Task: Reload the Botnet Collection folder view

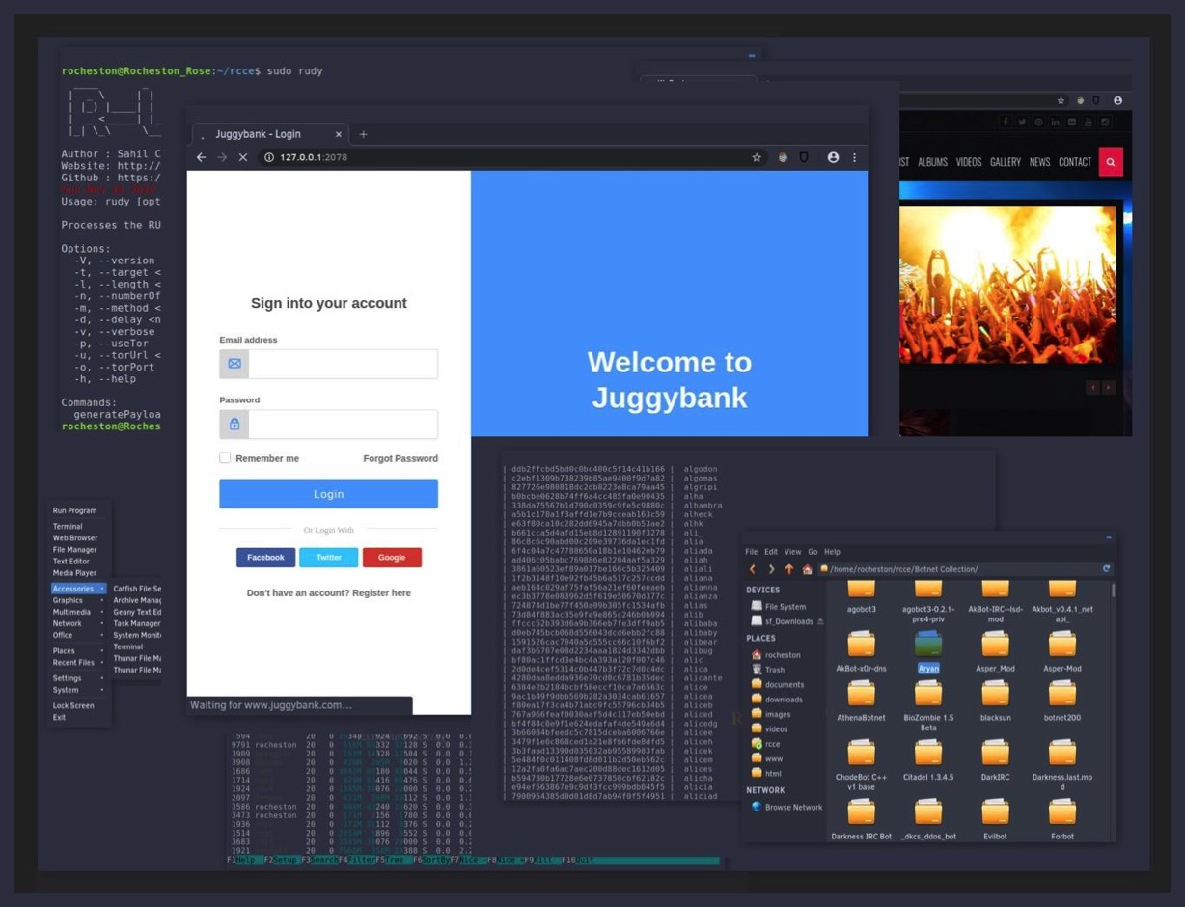Action: point(1106,569)
